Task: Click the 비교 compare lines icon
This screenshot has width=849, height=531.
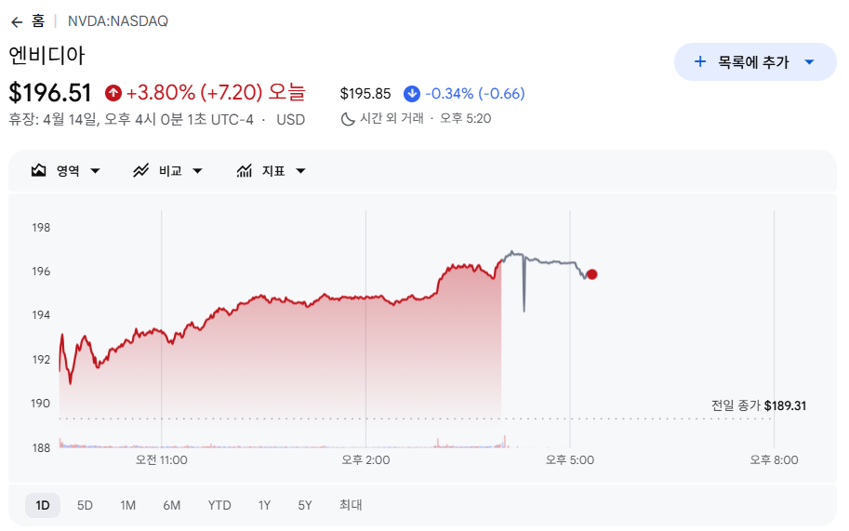Action: click(141, 171)
